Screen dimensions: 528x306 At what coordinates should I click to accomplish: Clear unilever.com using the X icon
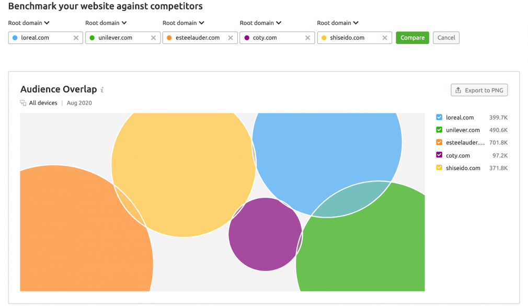point(154,38)
